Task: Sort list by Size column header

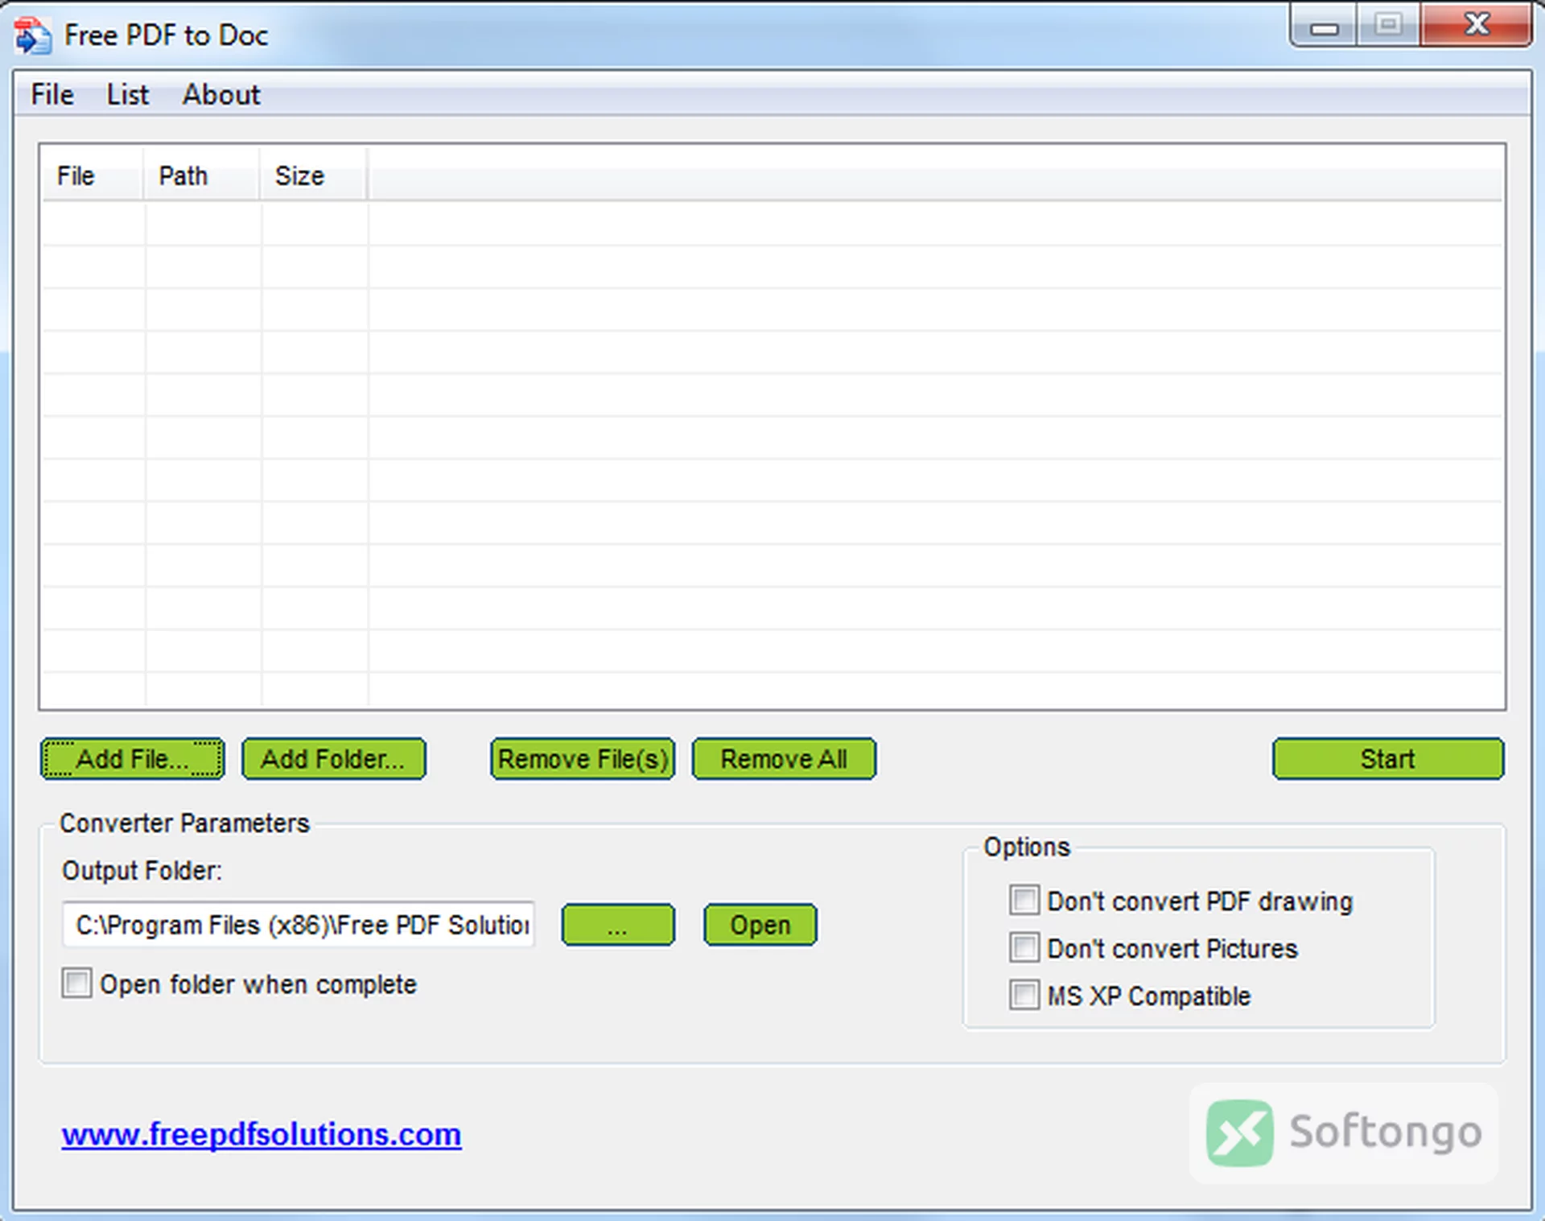Action: [x=314, y=175]
